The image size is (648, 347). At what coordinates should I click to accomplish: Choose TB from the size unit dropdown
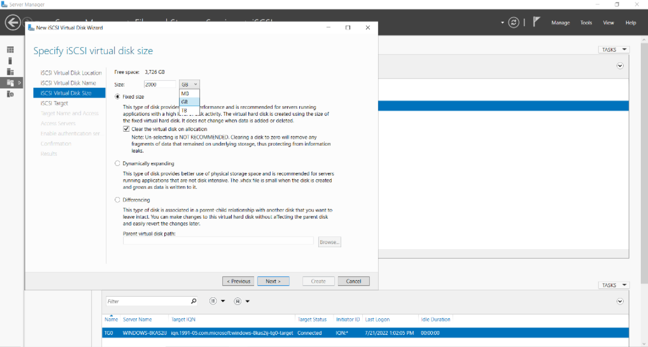coord(184,111)
